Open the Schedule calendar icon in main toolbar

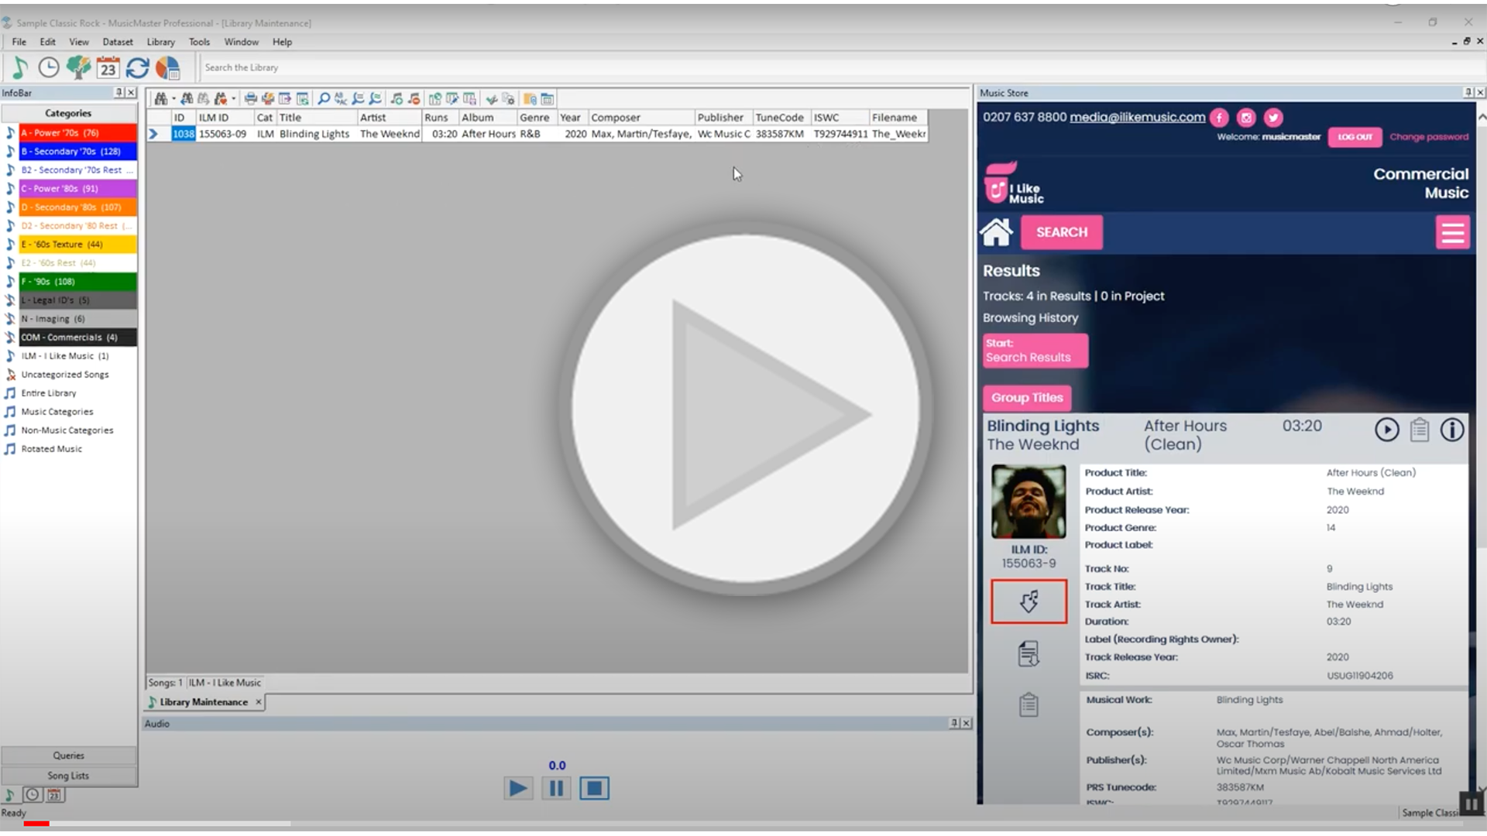108,68
